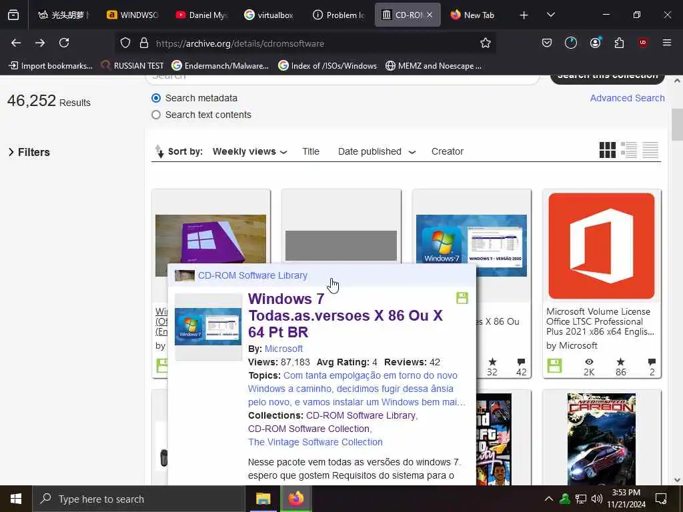
Task: Go forward to the next page
Action: [40, 43]
